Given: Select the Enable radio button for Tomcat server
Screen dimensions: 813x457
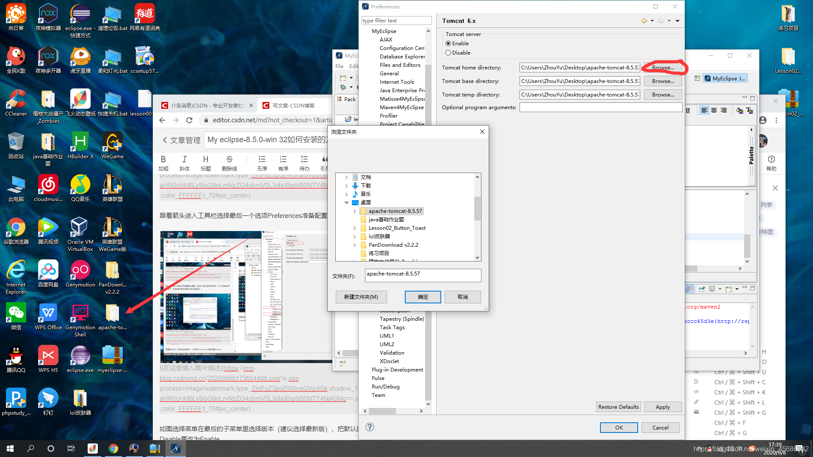Looking at the screenshot, I should [x=448, y=44].
